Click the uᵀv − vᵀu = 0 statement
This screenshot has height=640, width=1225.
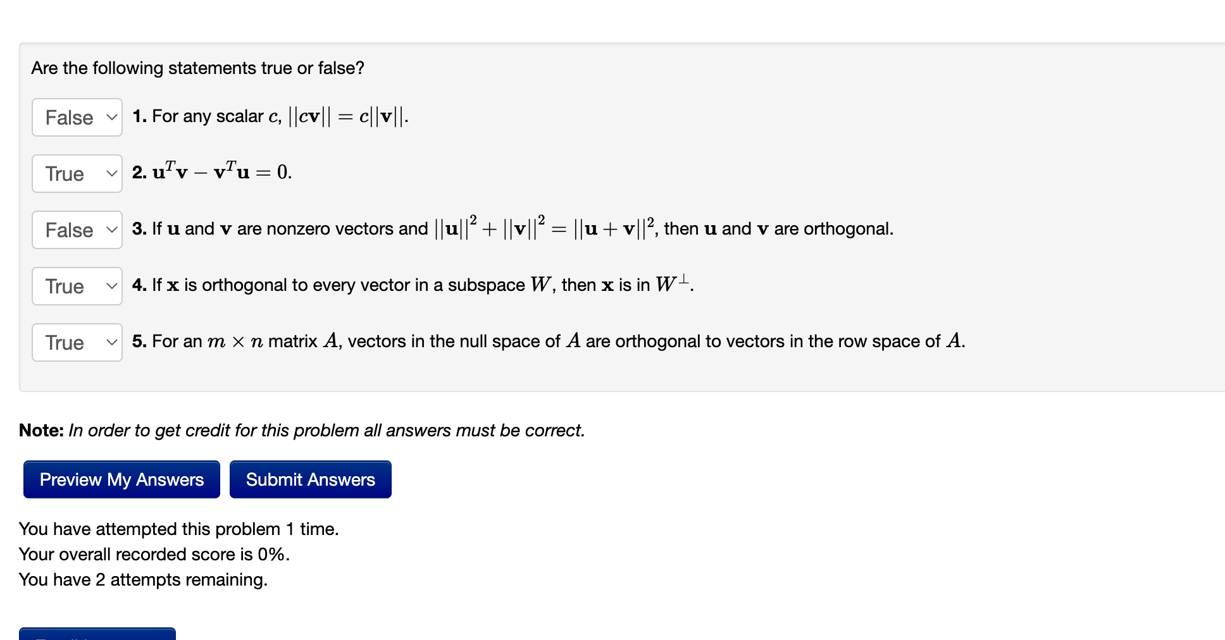pos(212,171)
